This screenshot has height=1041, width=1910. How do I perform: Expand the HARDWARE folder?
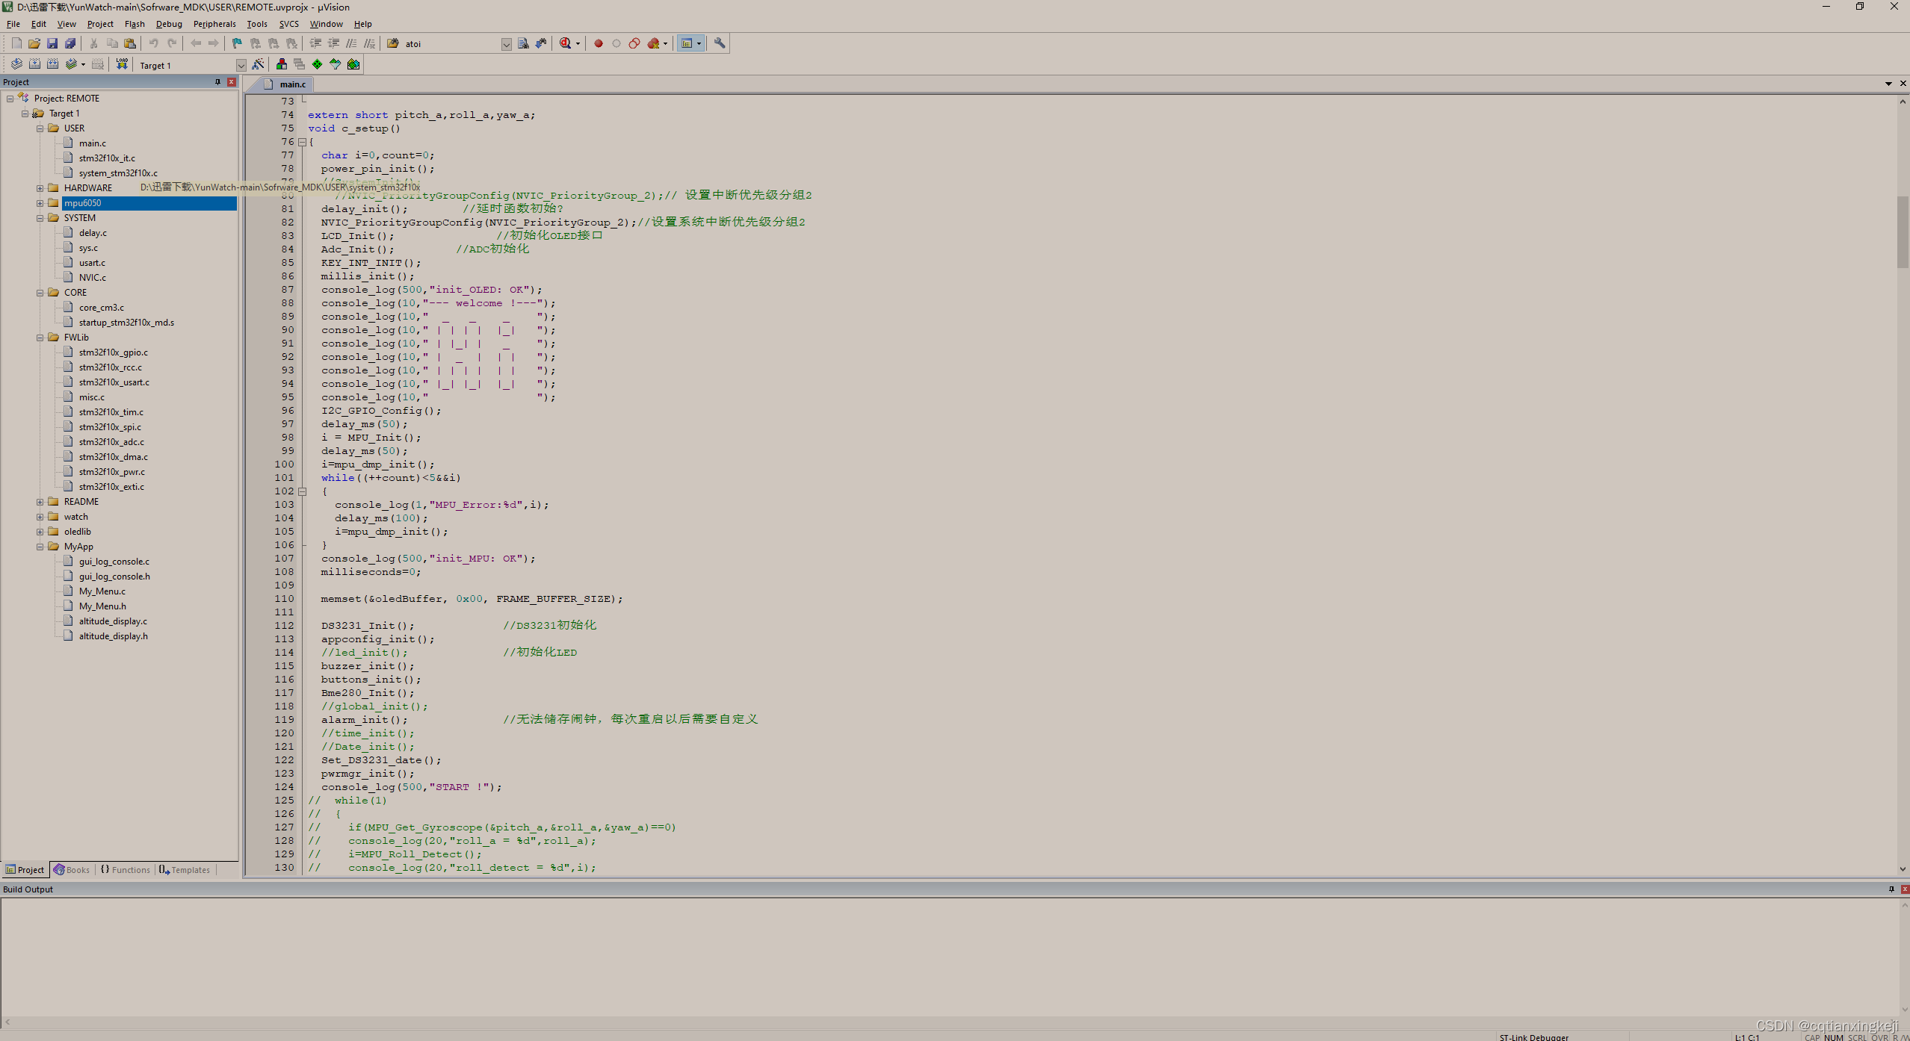click(x=40, y=188)
